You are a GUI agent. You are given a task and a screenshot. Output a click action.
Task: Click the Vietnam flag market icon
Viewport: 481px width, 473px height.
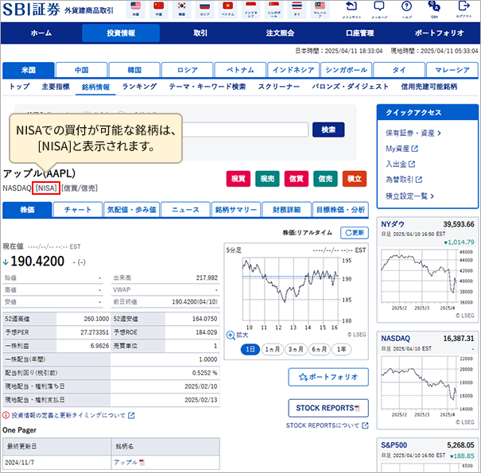[227, 10]
